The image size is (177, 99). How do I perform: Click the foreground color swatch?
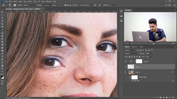click(1, 76)
